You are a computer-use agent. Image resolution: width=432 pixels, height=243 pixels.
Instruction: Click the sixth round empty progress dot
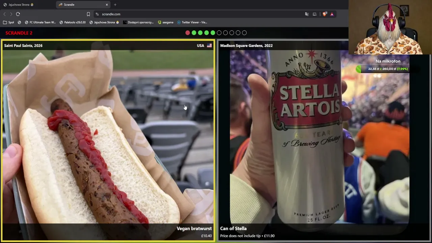coord(219,33)
